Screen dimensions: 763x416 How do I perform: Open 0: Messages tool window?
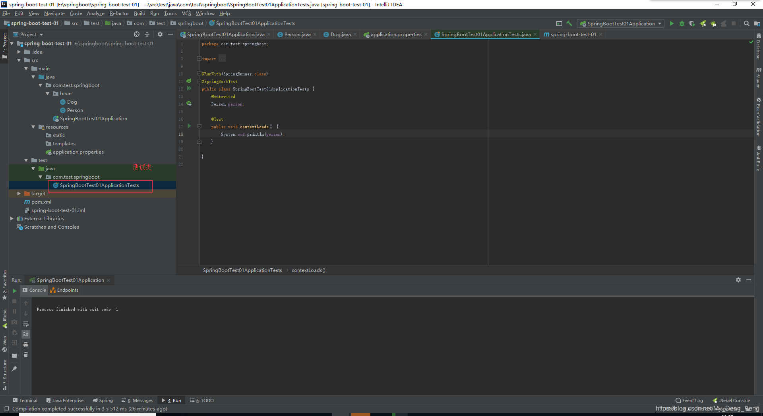coord(137,401)
